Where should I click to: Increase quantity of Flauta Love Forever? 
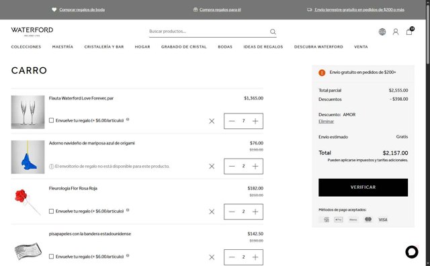point(255,121)
